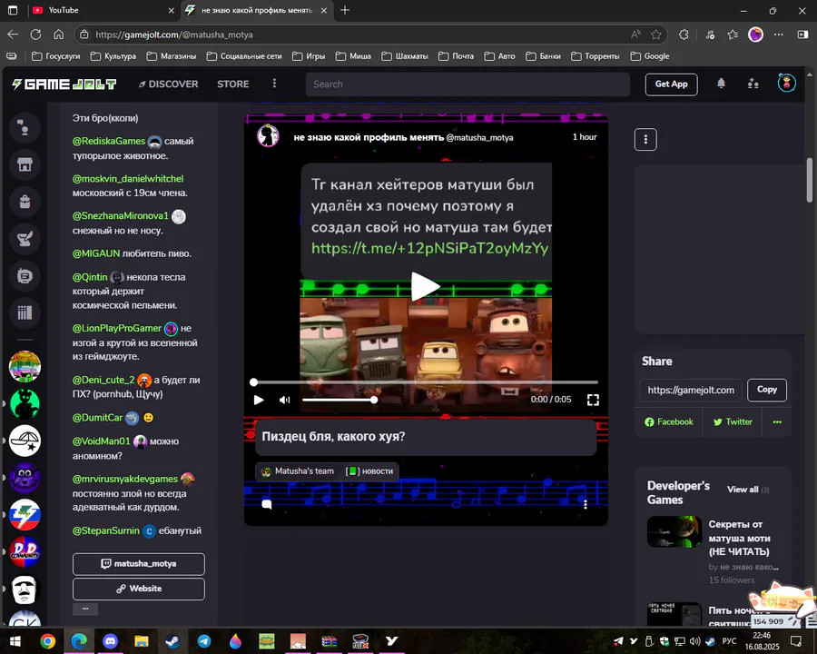The width and height of the screenshot is (817, 654).
Task: Open the sticker icon in left sidebar
Action: tap(25, 276)
